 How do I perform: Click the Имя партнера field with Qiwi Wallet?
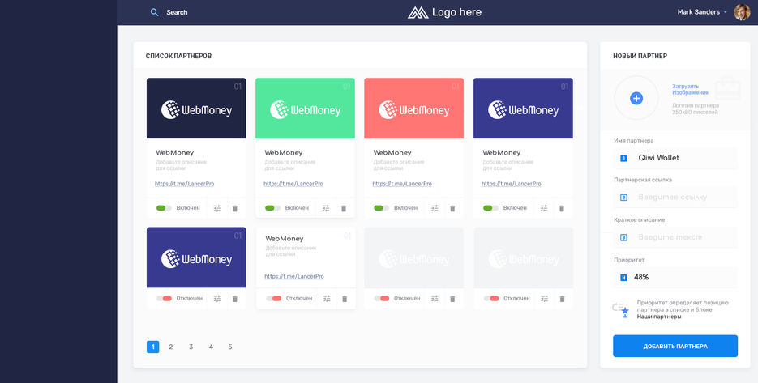coord(674,158)
